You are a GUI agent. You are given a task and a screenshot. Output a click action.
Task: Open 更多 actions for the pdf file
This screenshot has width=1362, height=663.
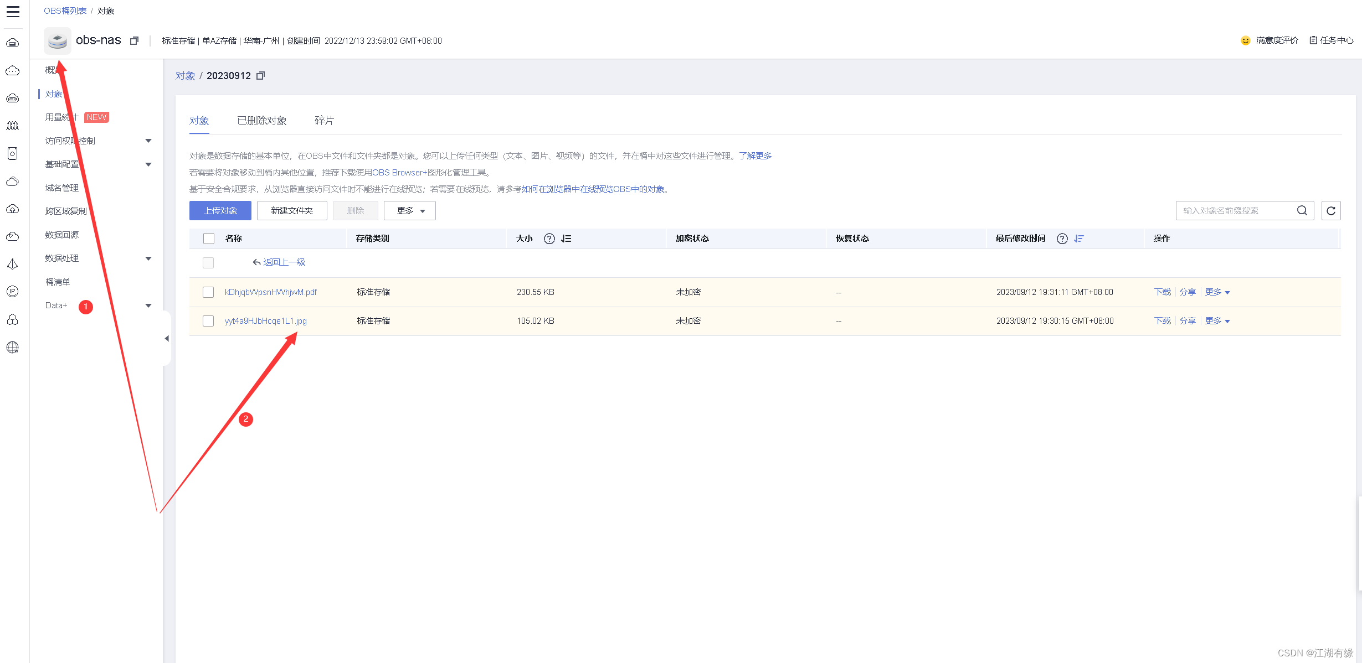pyautogui.click(x=1217, y=292)
